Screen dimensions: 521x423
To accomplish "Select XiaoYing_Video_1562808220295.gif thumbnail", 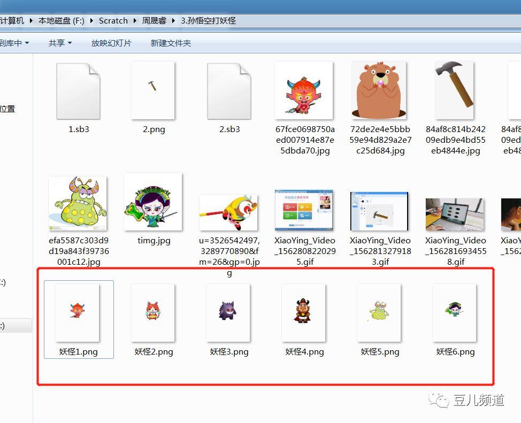I will pyautogui.click(x=304, y=210).
